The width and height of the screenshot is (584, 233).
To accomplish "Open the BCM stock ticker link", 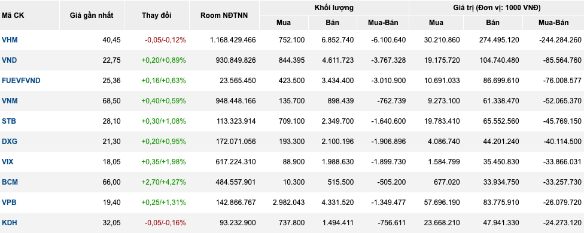I will tap(10, 182).
